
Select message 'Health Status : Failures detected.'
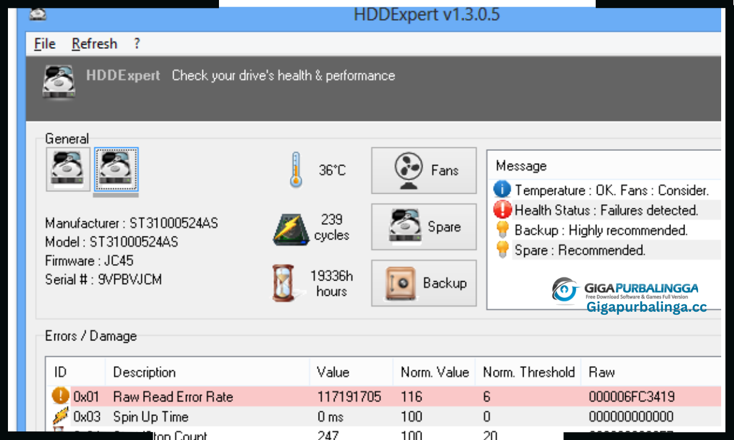click(606, 210)
